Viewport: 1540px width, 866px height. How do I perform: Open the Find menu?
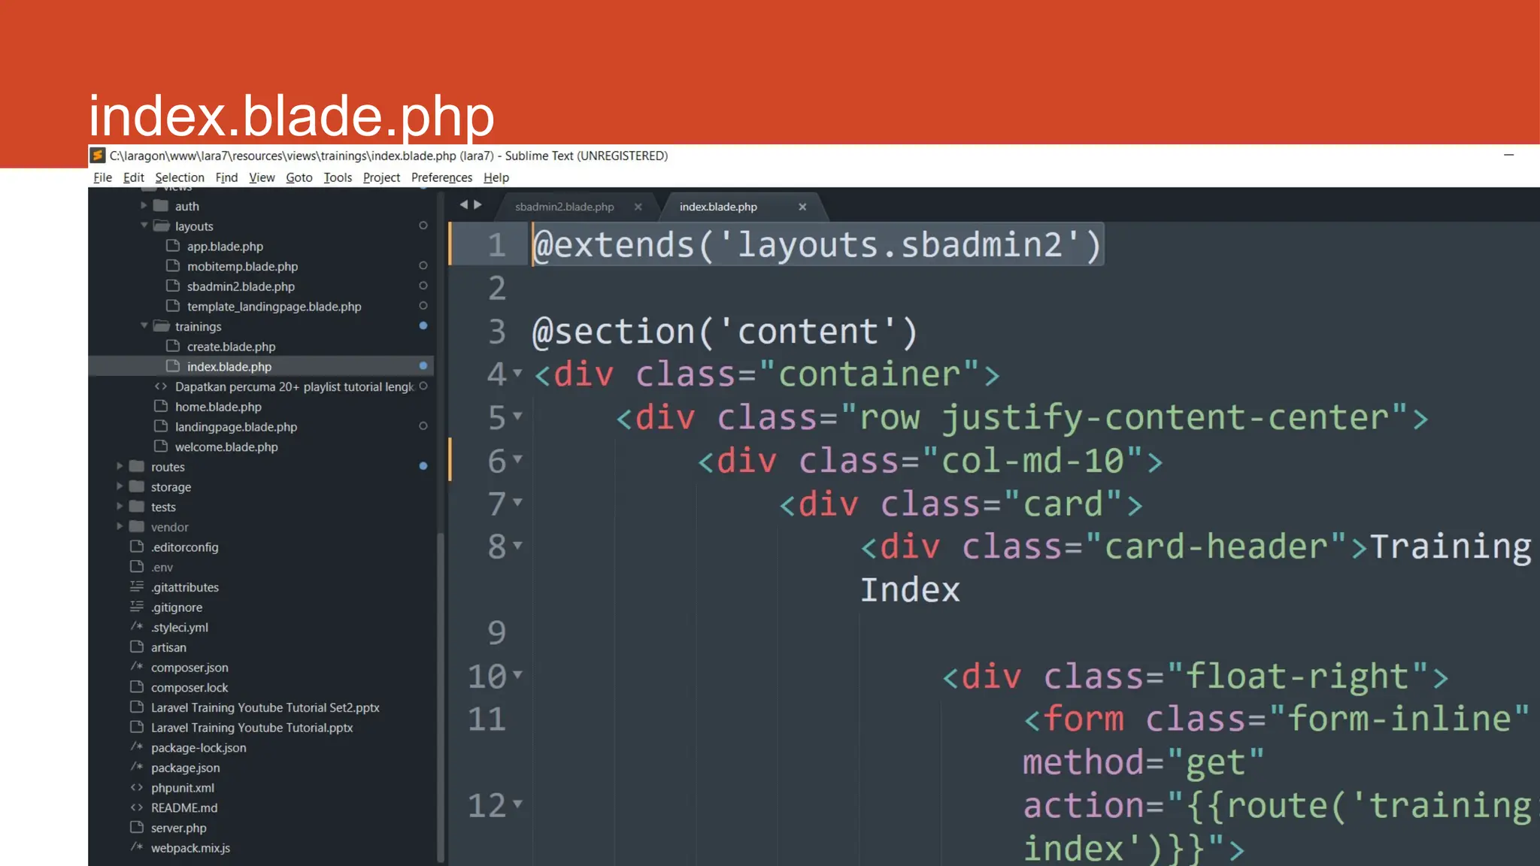[x=226, y=177]
